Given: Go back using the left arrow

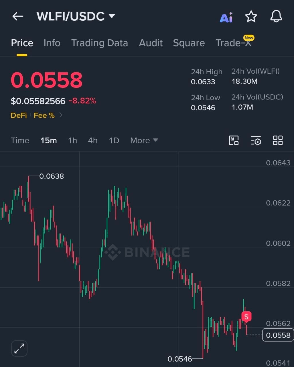Looking at the screenshot, I should coord(18,16).
